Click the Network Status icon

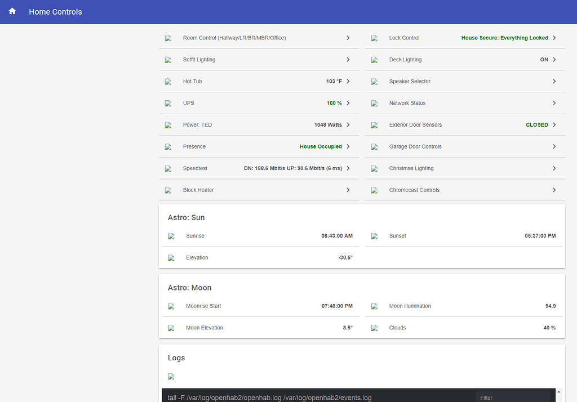coord(375,103)
